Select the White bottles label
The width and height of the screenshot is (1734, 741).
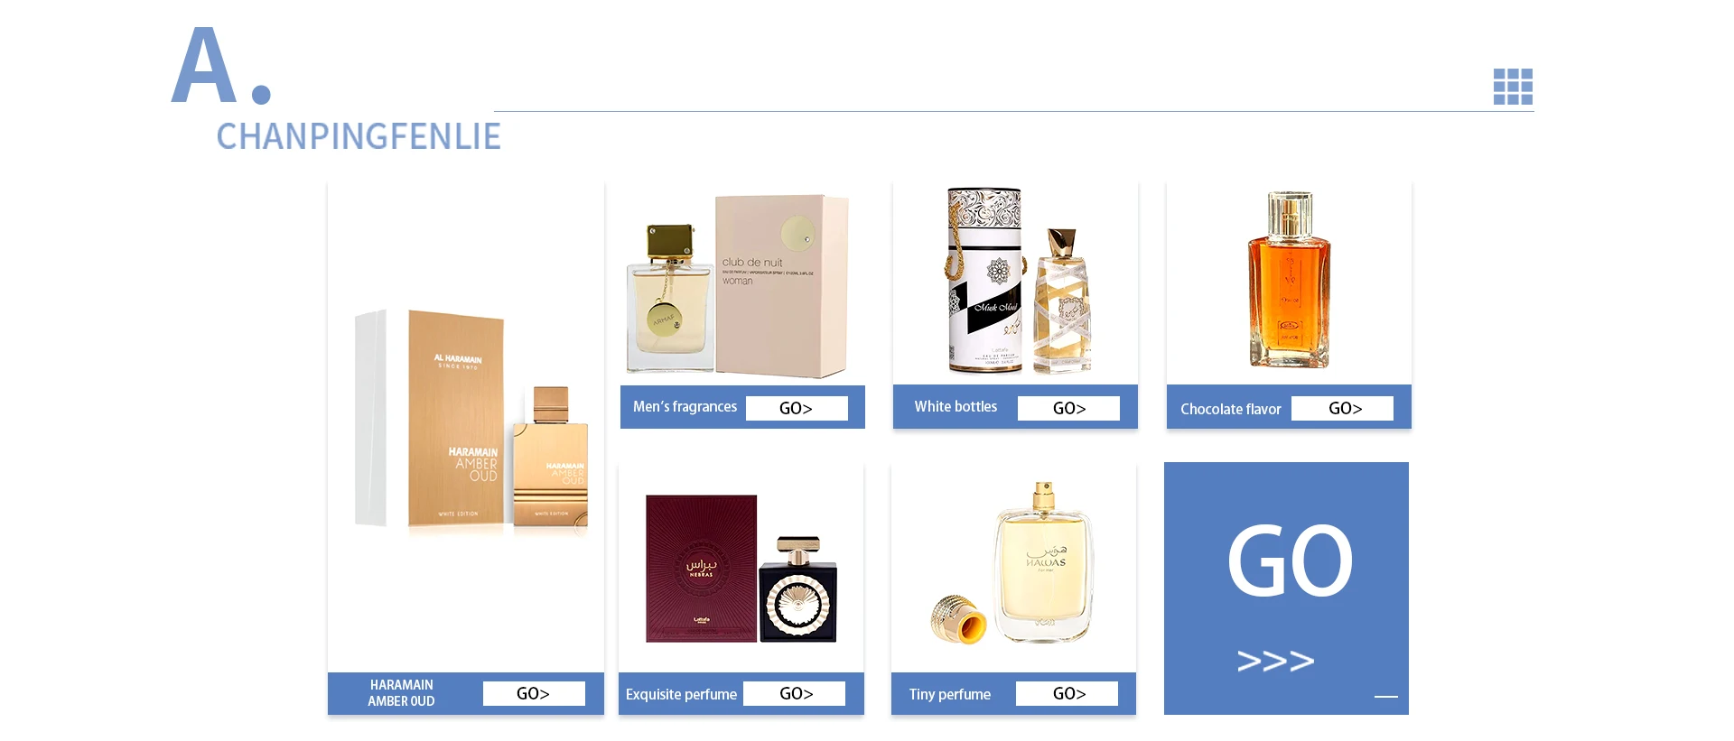pyautogui.click(x=956, y=407)
